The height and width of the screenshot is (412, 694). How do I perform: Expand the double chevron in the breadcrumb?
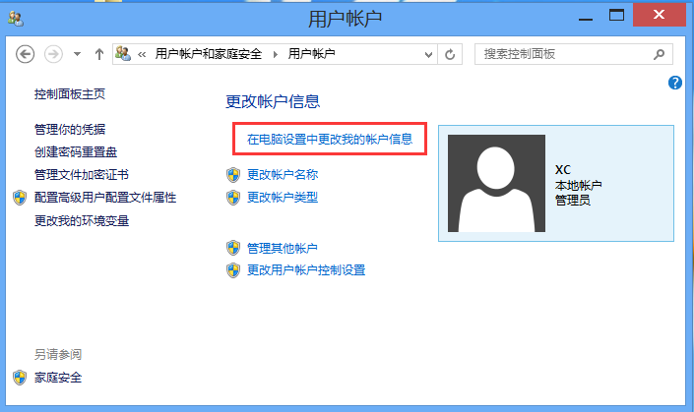[x=144, y=54]
